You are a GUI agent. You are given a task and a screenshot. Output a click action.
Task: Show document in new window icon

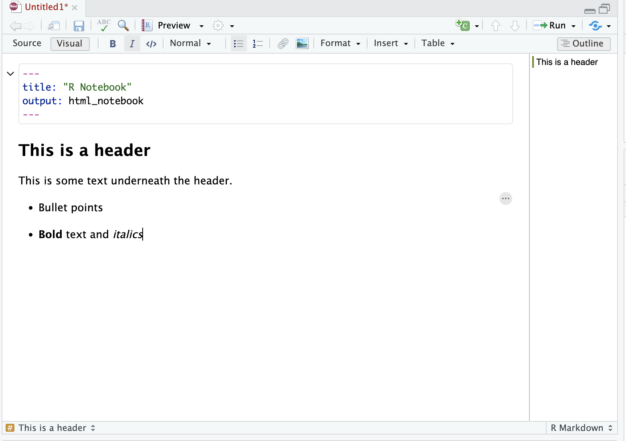54,26
